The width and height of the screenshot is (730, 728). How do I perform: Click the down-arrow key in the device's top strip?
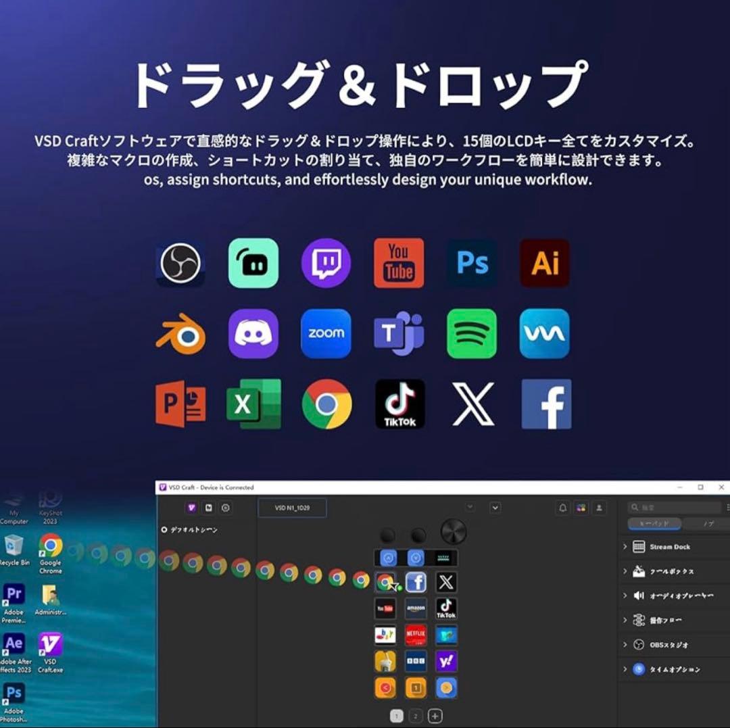(x=416, y=558)
